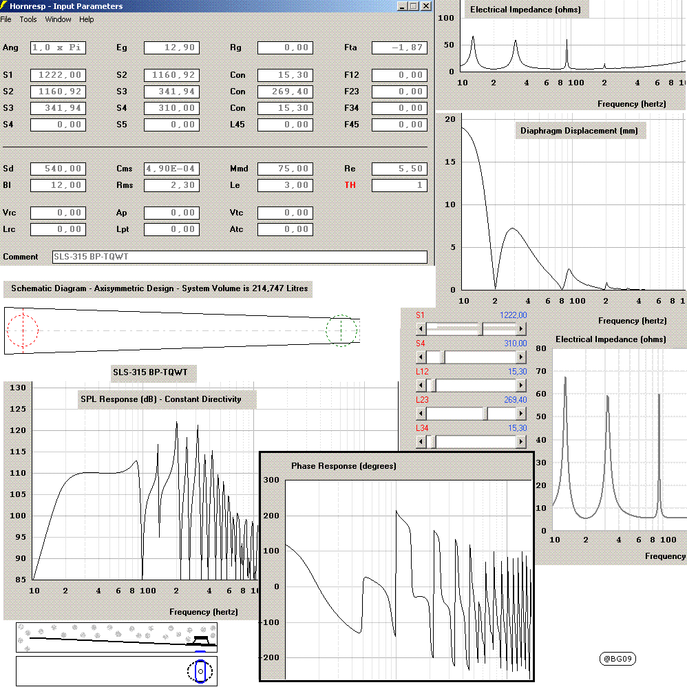Click the Con field showing 269,40

(x=285, y=92)
